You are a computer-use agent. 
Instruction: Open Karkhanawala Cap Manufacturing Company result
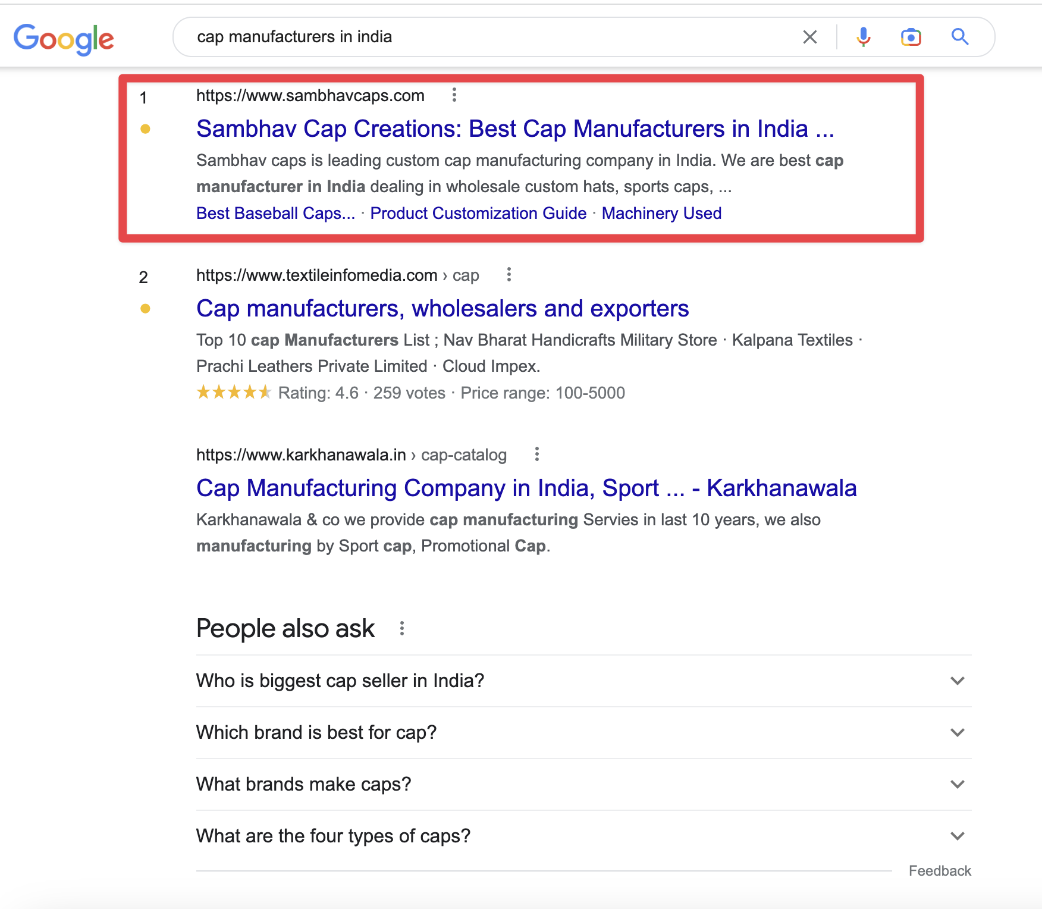[x=526, y=488]
